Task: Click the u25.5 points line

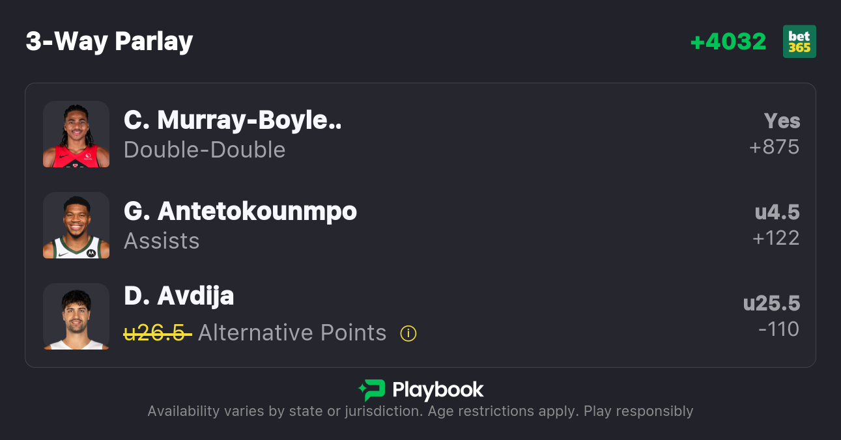Action: (x=771, y=303)
